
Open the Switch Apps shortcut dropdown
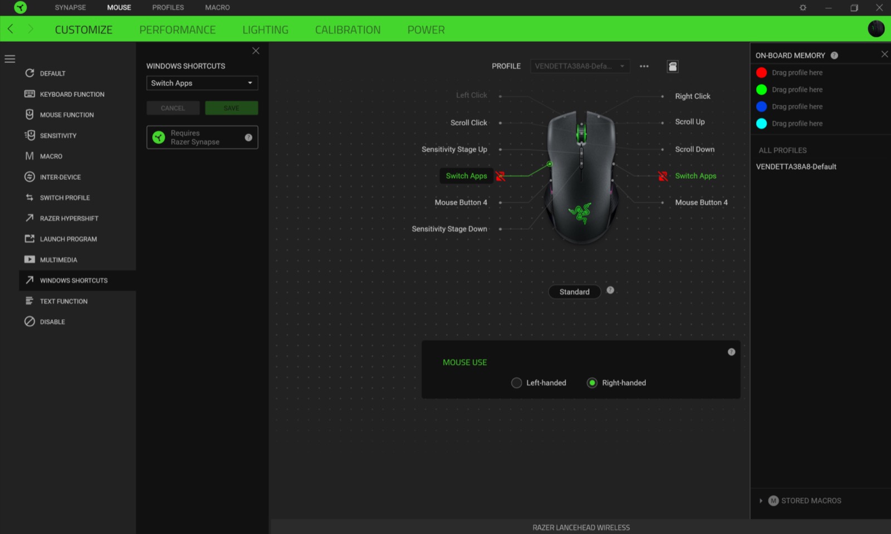point(202,83)
